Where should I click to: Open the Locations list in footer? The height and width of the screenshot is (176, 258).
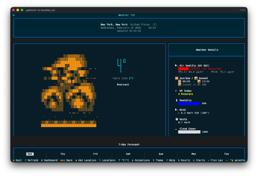(x=107, y=160)
